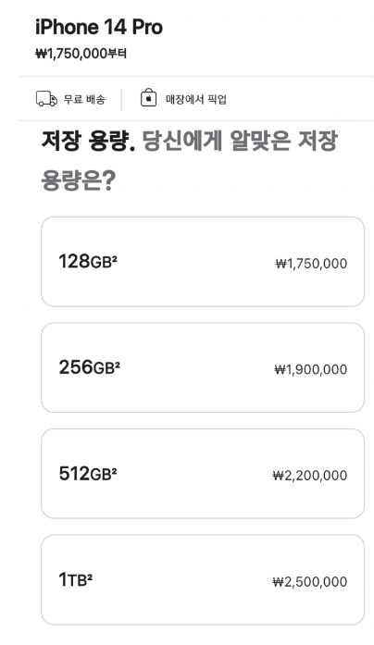Screen dimensions: 374x645
Task: Click the ₩2,200,000 price label
Action: coord(310,476)
